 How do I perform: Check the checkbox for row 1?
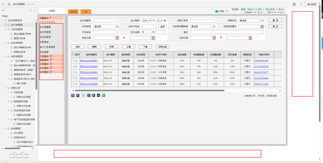[x=74, y=61]
